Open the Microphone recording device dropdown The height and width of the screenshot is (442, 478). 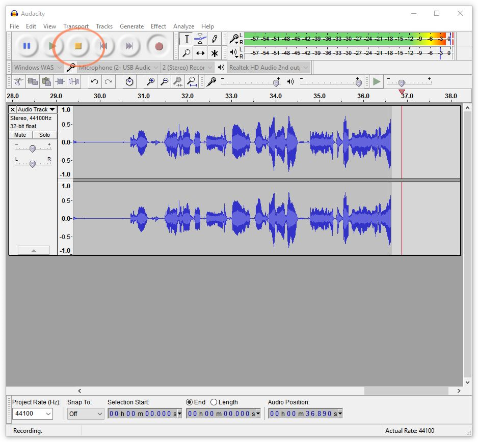118,68
